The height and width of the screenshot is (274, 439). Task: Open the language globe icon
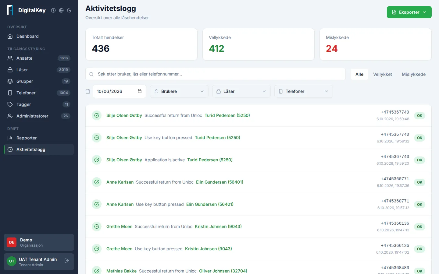coord(61,10)
